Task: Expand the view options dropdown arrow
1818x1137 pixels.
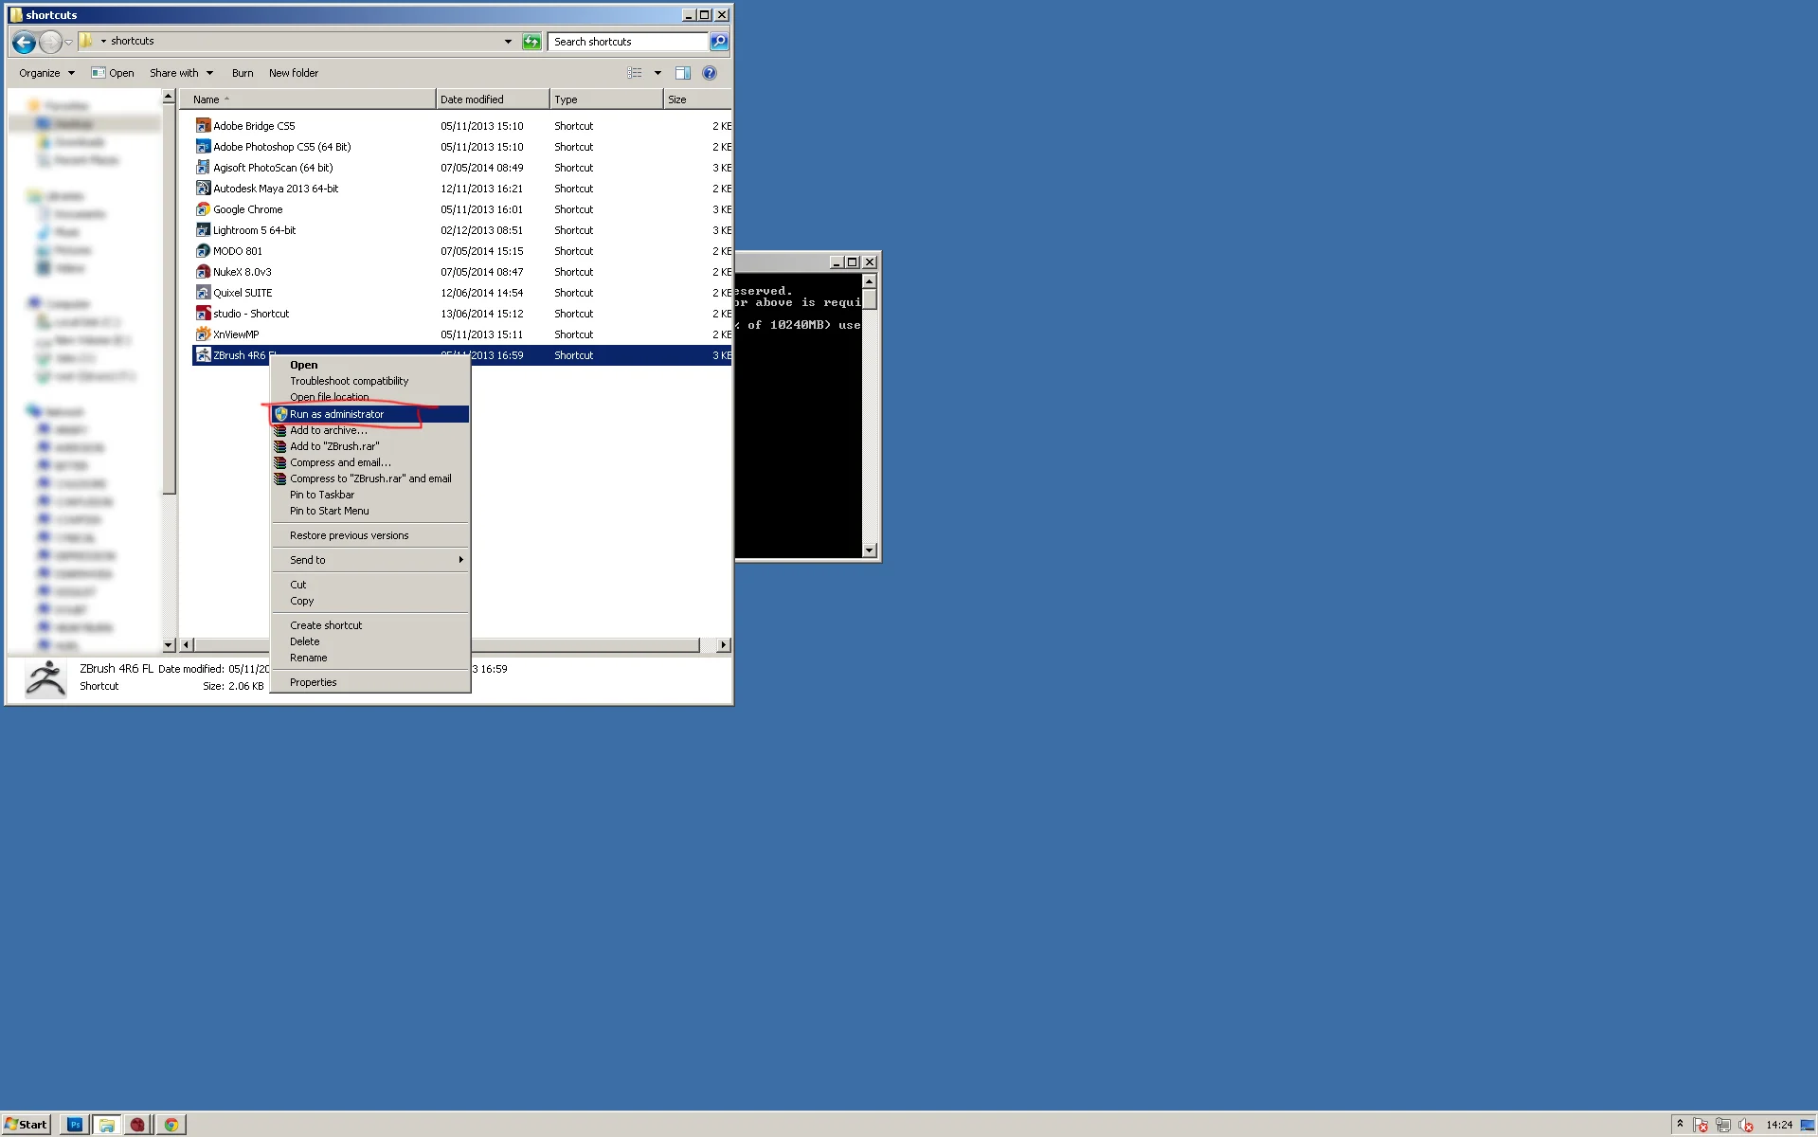Action: [x=657, y=73]
